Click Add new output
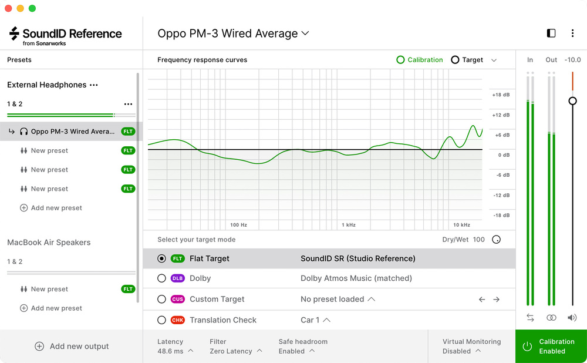The height and width of the screenshot is (363, 587). click(x=72, y=347)
